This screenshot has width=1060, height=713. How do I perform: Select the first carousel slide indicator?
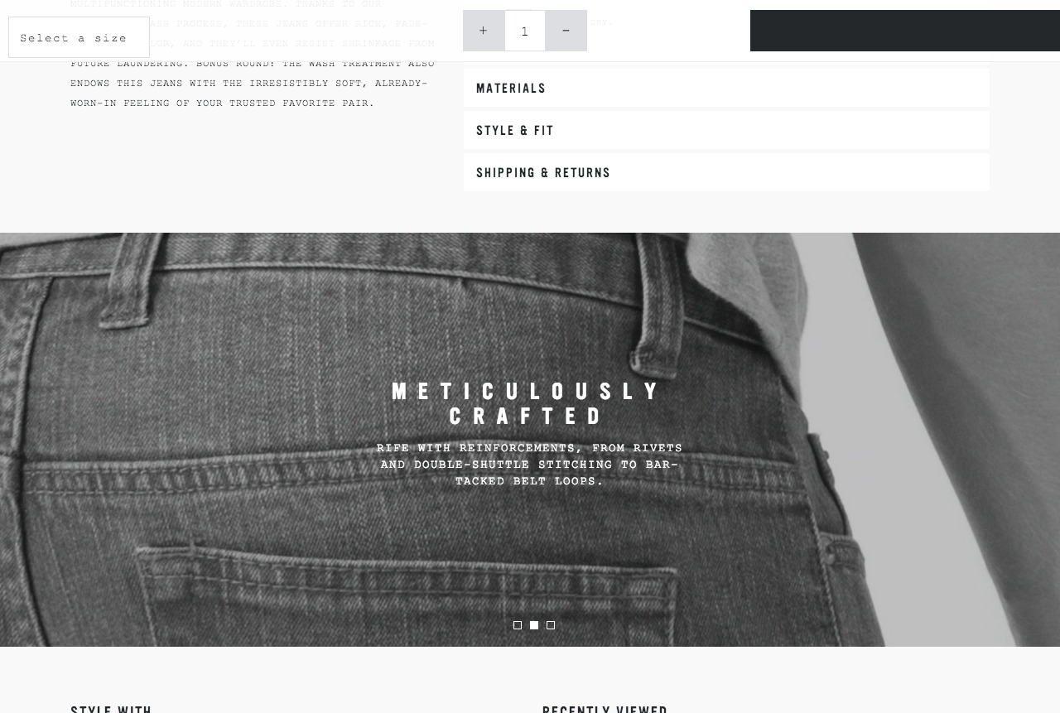pos(518,625)
